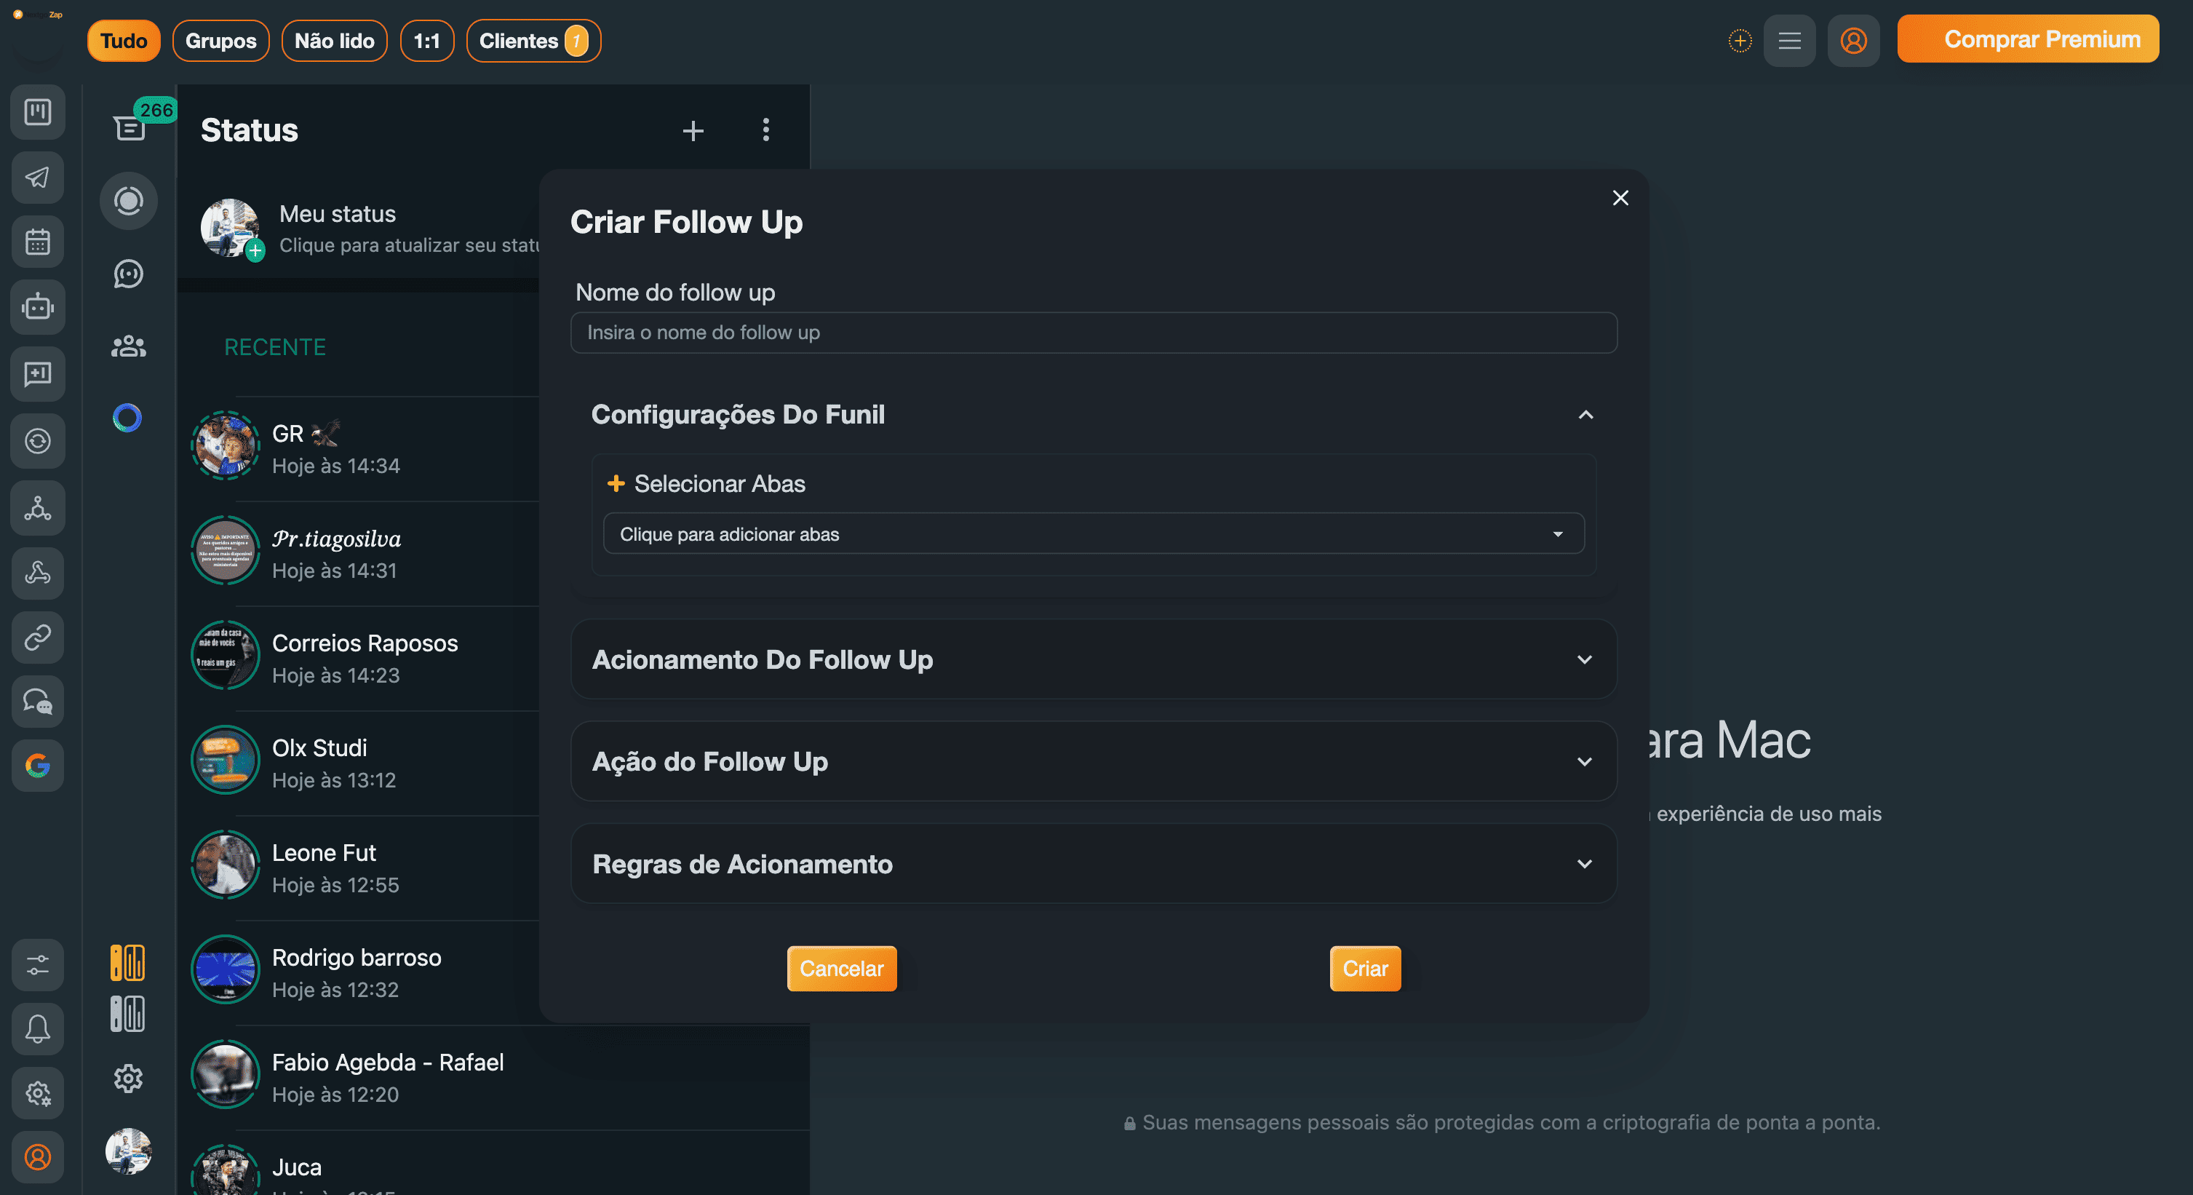This screenshot has width=2193, height=1195.
Task: Click the link chain icon
Action: pos(37,637)
